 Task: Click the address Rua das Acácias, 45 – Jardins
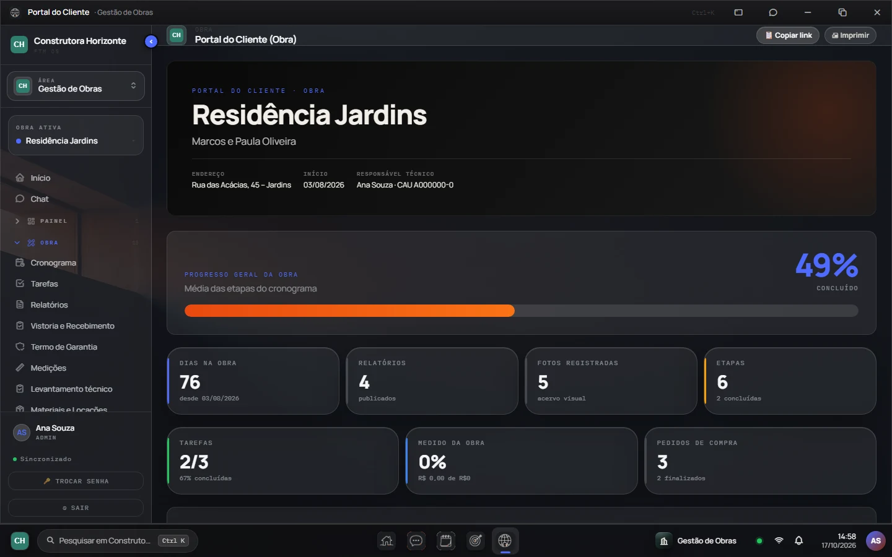[241, 185]
